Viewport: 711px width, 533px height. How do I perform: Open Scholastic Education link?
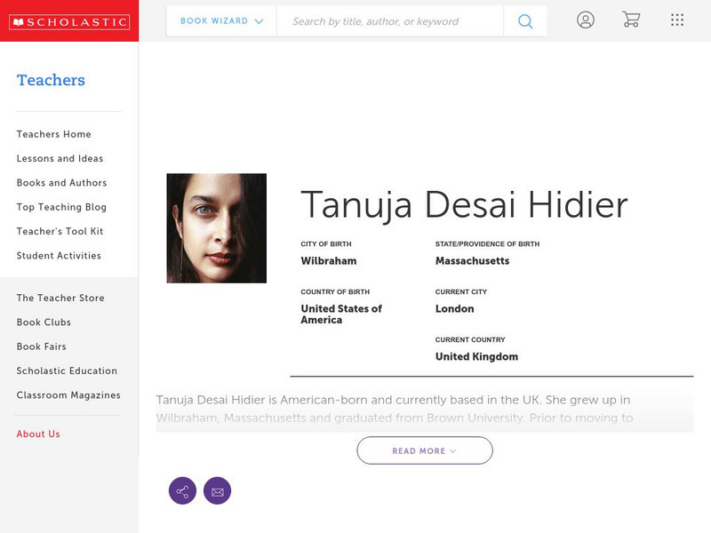click(x=67, y=370)
